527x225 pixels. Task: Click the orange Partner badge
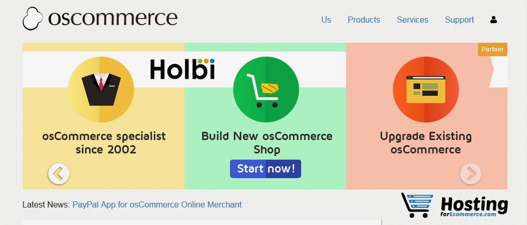click(492, 49)
